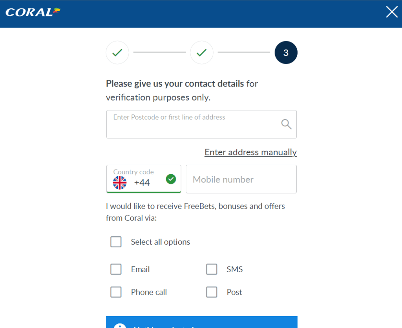402x328 pixels.
Task: Select the step 3 progress circle
Action: (286, 53)
